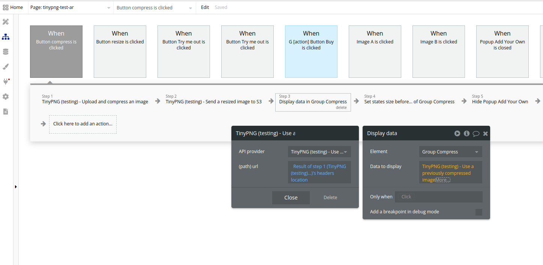This screenshot has width=543, height=265.
Task: Open comments icon in Display data panel
Action: pos(476,133)
